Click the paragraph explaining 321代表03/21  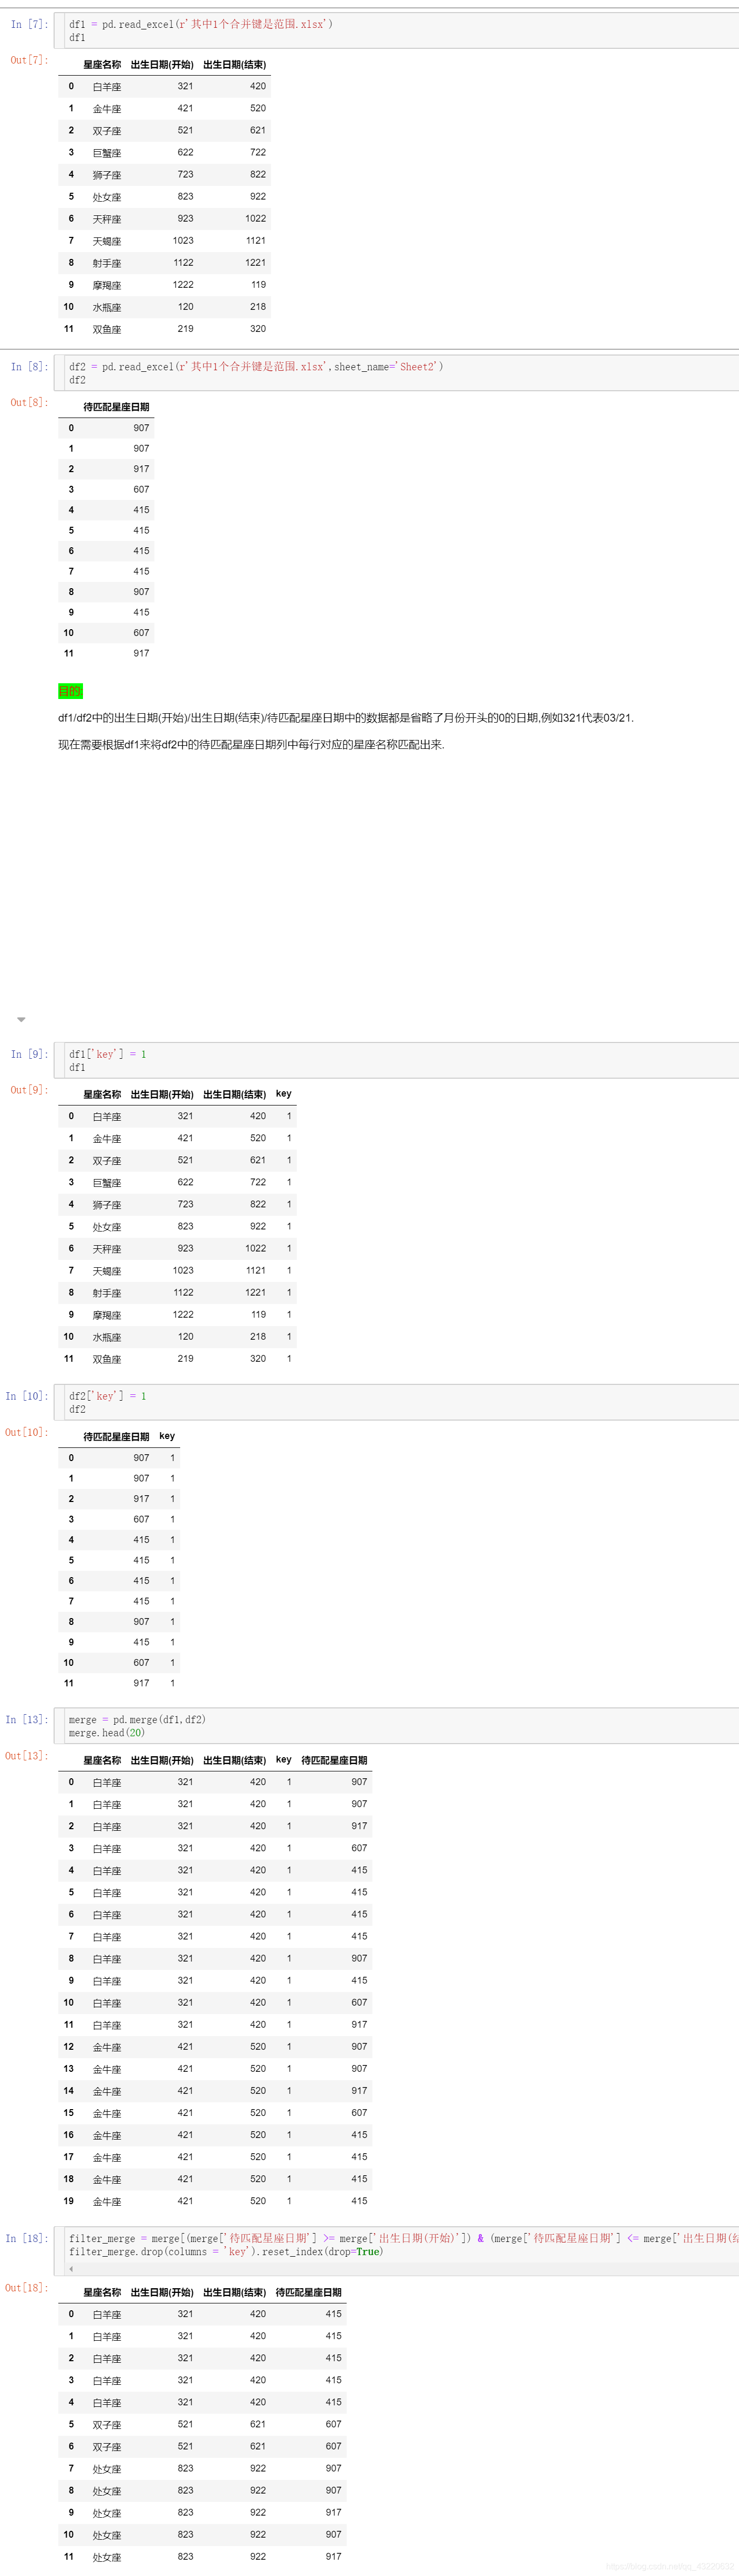tap(346, 718)
